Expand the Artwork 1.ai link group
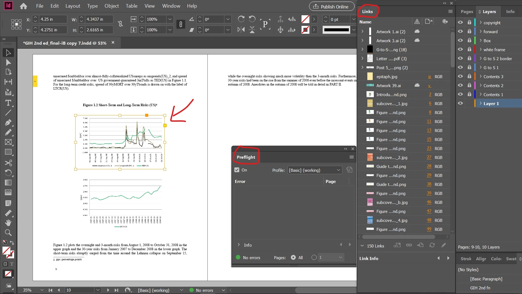Screen dimensions: 522x294 [362, 32]
